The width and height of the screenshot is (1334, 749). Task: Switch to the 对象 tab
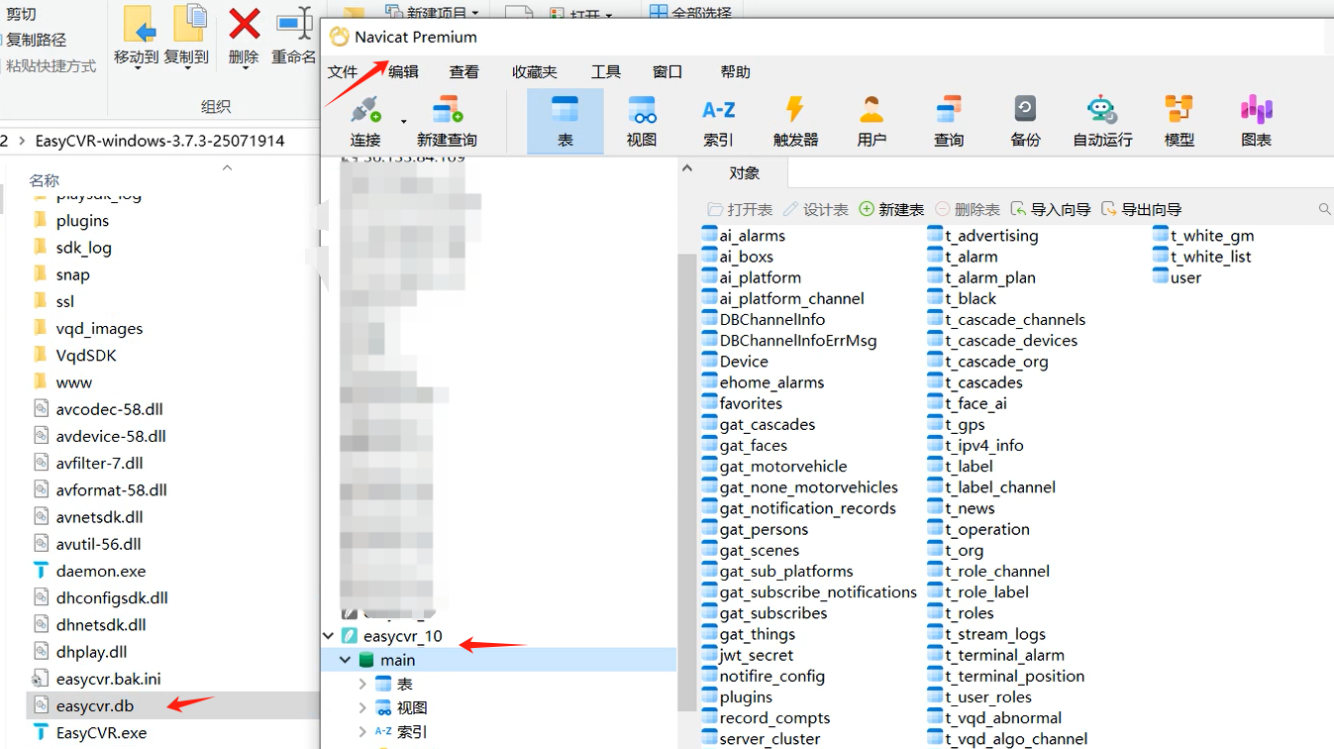[x=745, y=172]
